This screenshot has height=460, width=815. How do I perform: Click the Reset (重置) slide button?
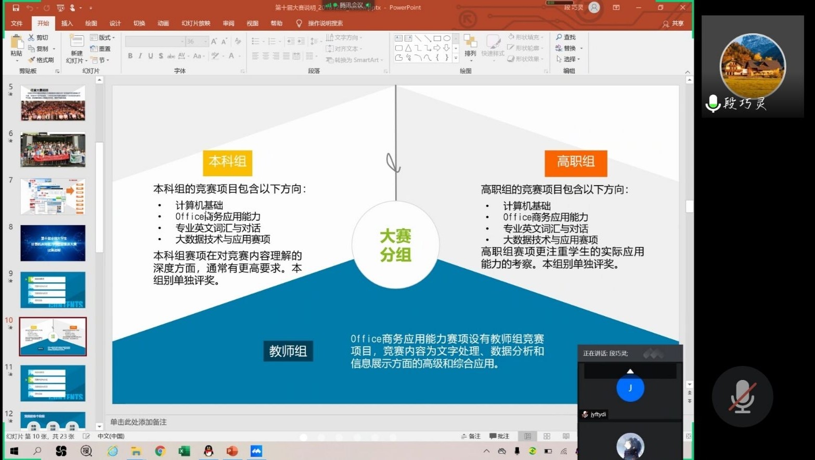[x=101, y=49]
